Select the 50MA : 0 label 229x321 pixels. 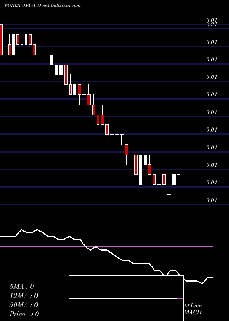click(24, 305)
